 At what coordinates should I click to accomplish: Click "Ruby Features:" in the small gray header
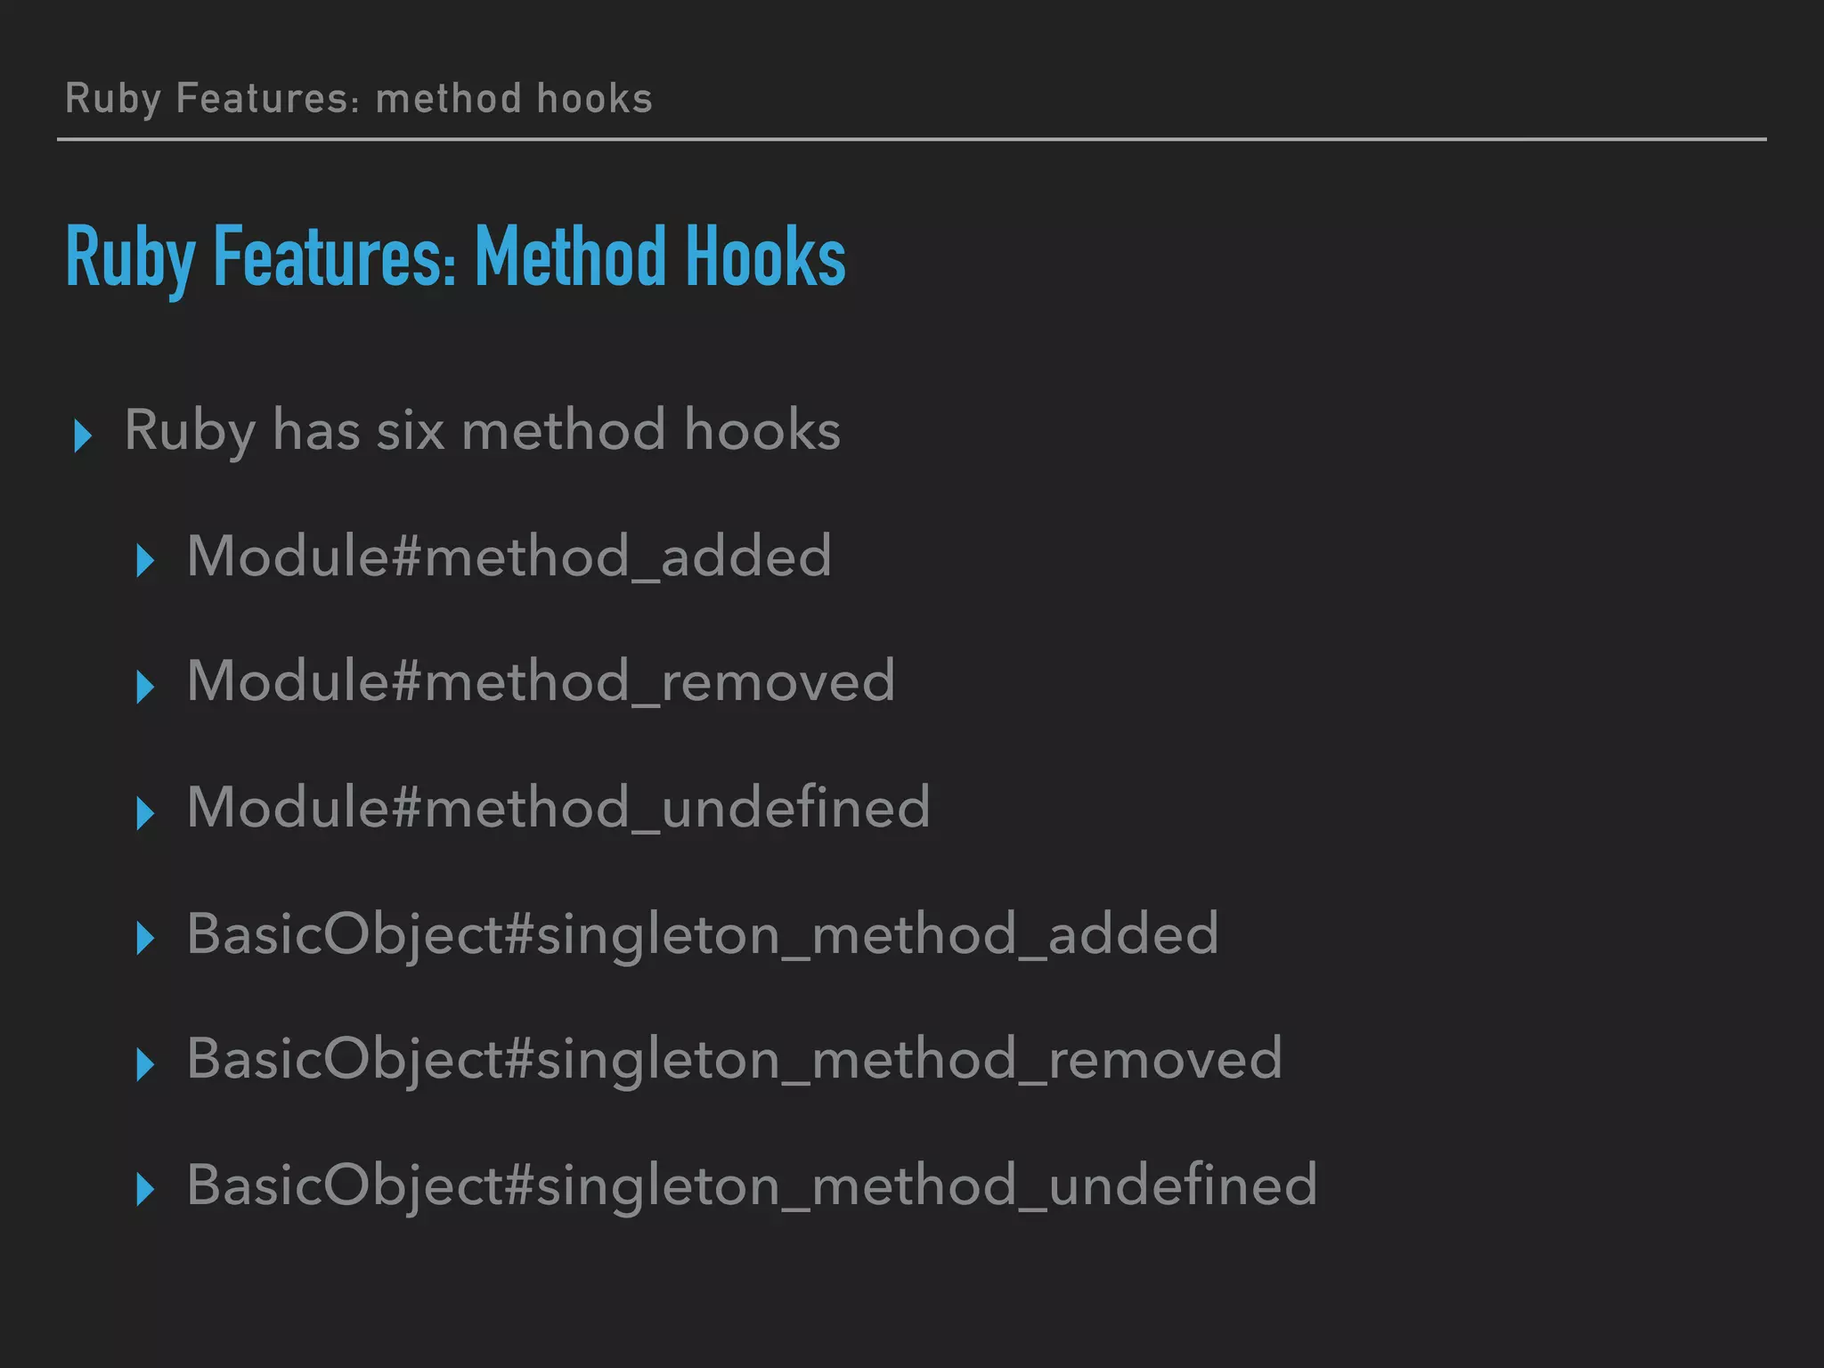[212, 98]
